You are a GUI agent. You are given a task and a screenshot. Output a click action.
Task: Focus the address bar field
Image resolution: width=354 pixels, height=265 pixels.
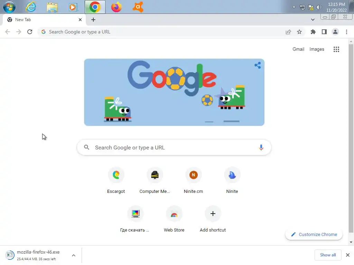click(165, 32)
